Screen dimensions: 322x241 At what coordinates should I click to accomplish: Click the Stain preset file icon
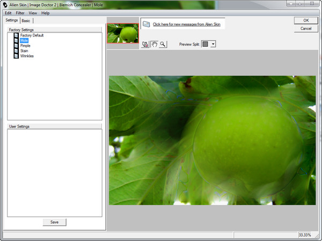(17, 51)
